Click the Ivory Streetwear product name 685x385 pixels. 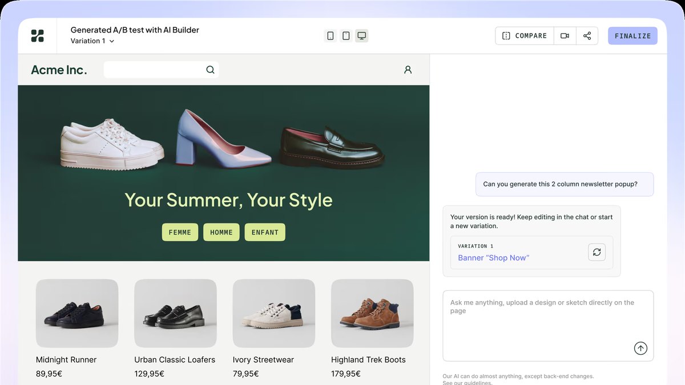[263, 360]
